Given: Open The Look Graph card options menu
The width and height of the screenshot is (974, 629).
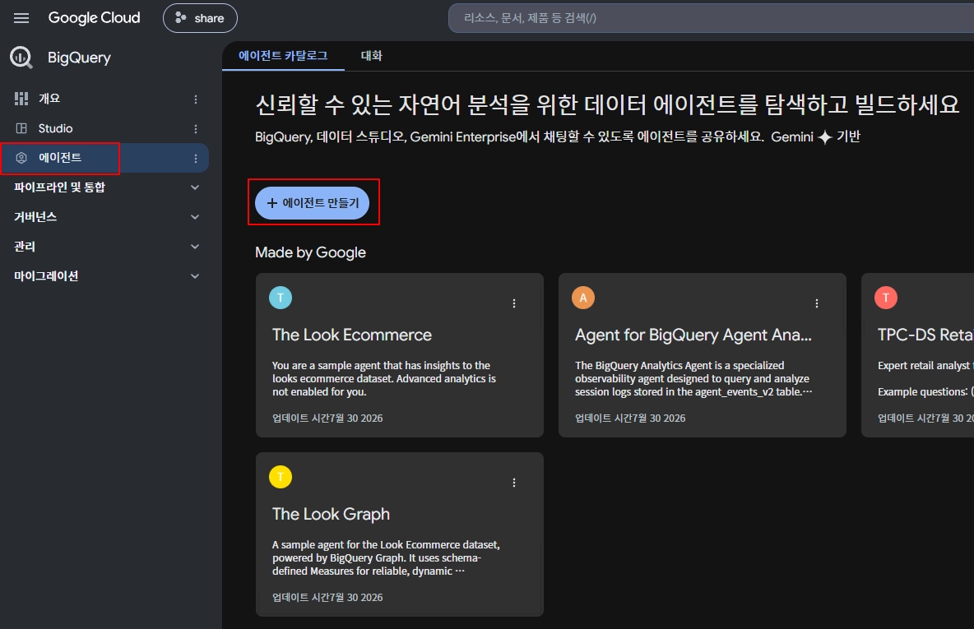Looking at the screenshot, I should click(513, 483).
